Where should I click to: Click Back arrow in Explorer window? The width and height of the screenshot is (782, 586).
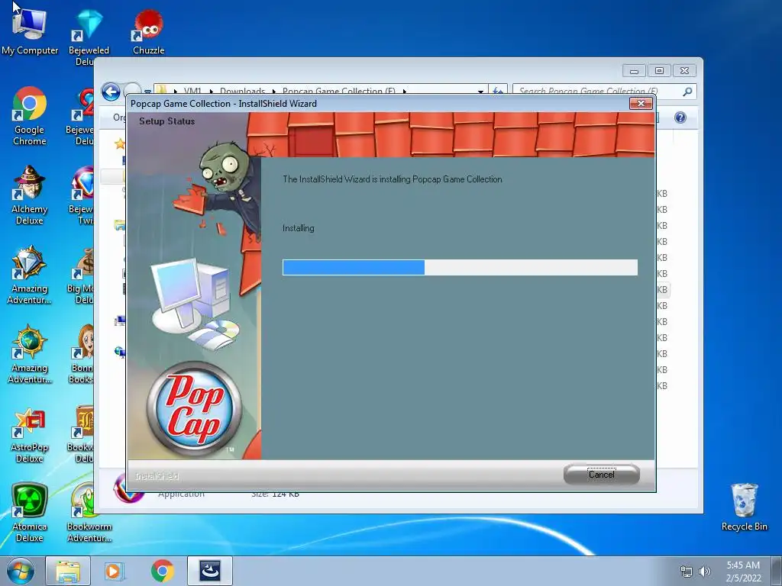tap(111, 92)
